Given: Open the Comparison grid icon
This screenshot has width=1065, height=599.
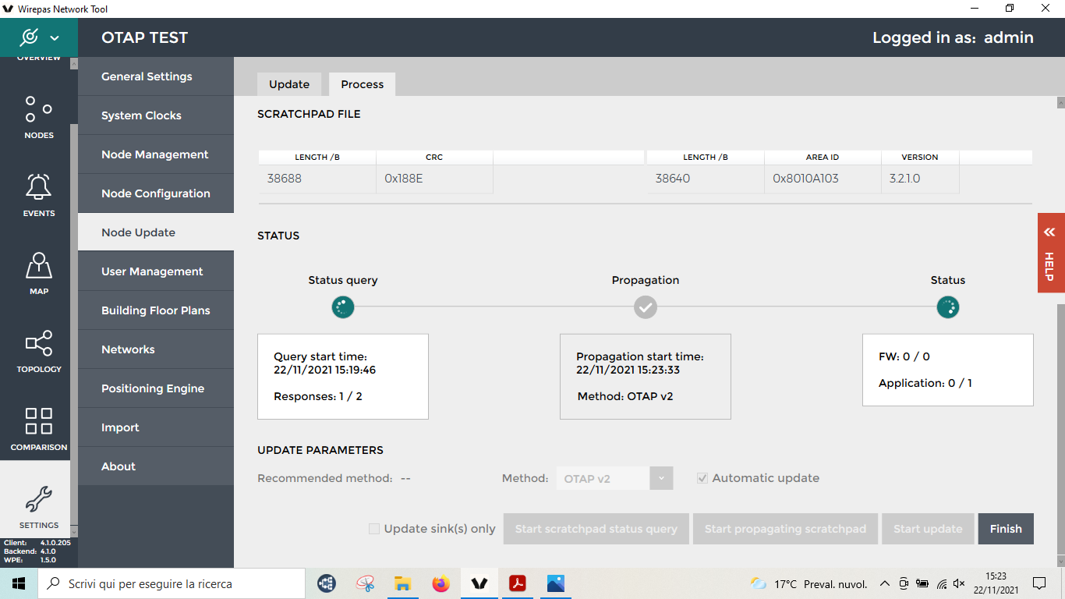Looking at the screenshot, I should 38,421.
